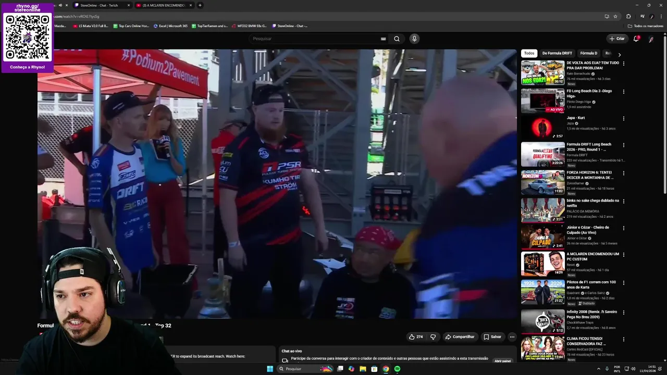Open options for 'FORZA HORIZON 6' video
Screen dimensions: 667x375
(x=623, y=173)
